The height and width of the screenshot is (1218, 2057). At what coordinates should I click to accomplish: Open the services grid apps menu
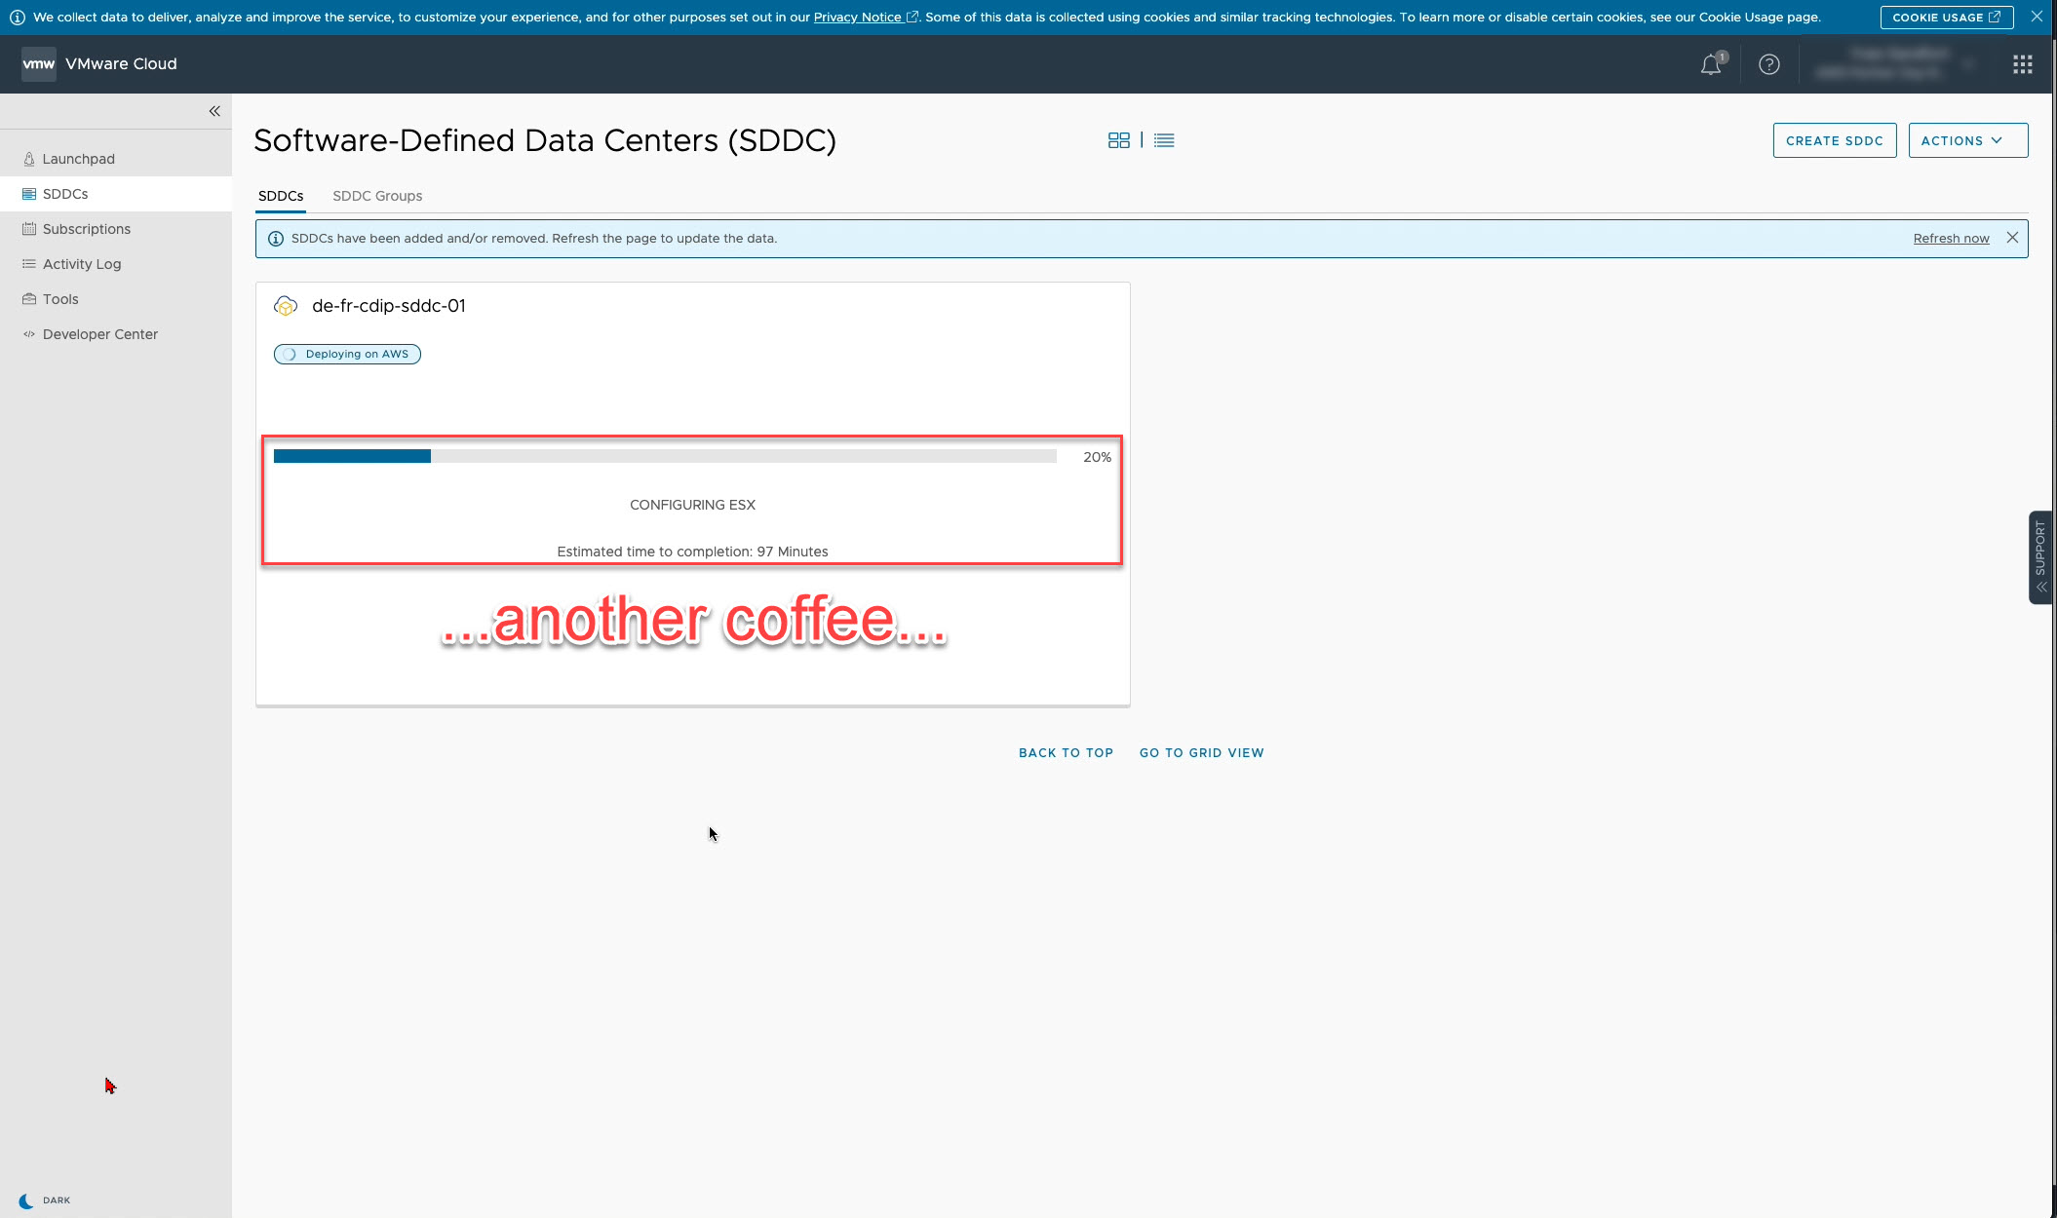coord(2023,64)
